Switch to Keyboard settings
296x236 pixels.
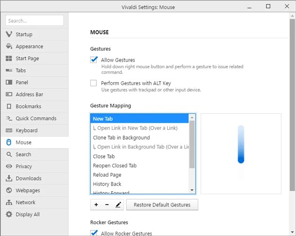(x=35, y=130)
